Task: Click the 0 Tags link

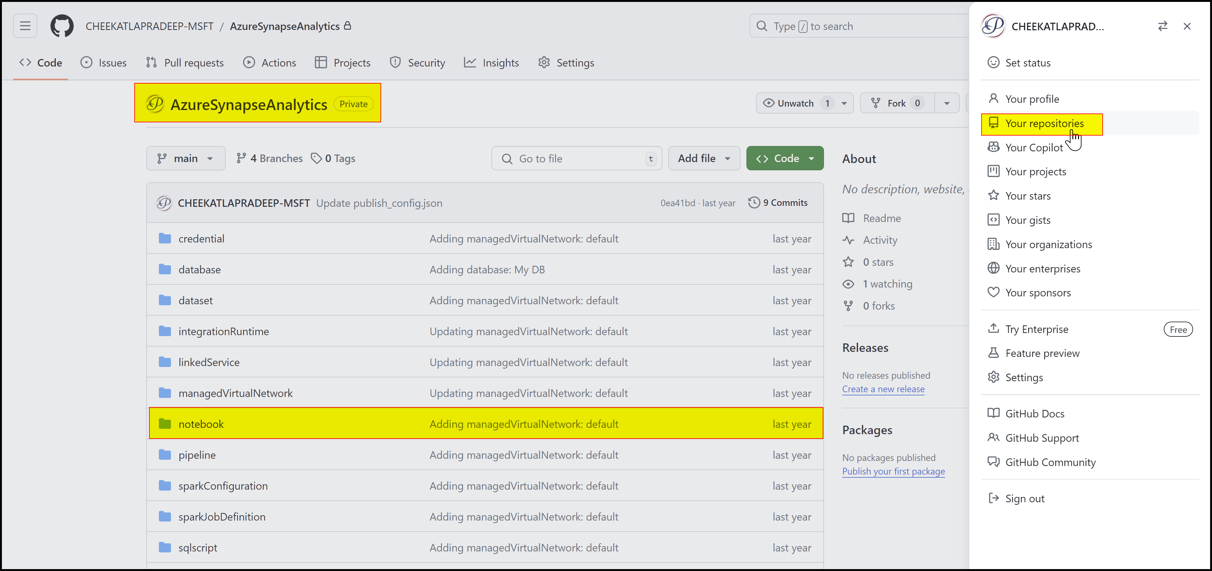Action: (x=333, y=159)
